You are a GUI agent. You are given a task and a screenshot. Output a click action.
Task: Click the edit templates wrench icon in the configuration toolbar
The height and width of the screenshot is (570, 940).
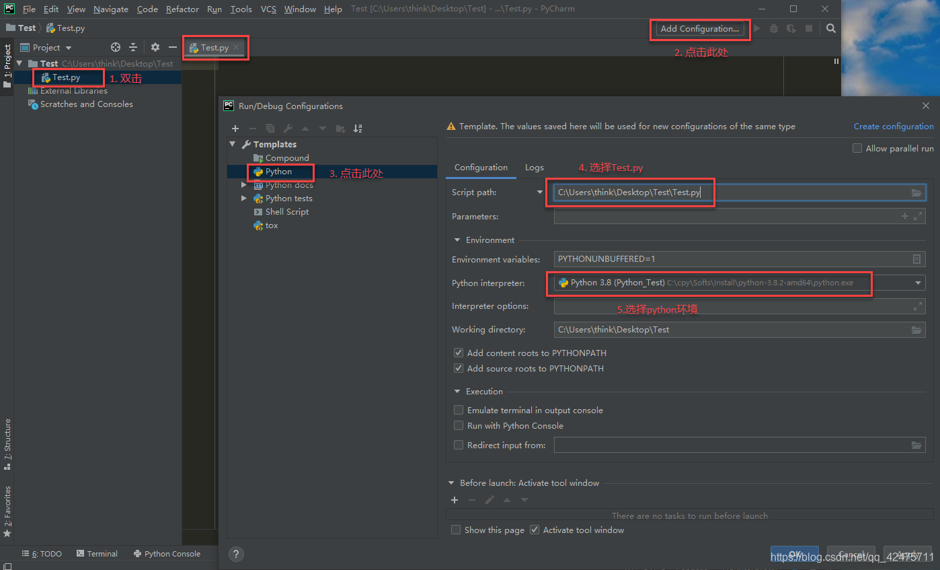288,129
